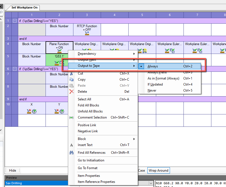Click Workplane Euler column 6 checkmark icon
Image resolution: width=226 pixels, height=187 pixels.
pos(167,51)
